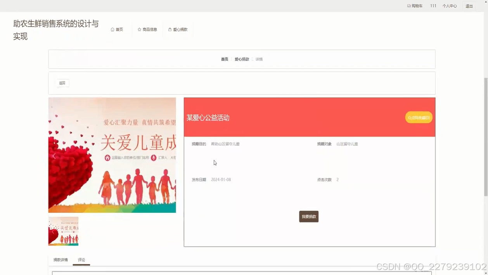
Task: Click the 助农生鲜销售系统 site title
Action: 56,30
